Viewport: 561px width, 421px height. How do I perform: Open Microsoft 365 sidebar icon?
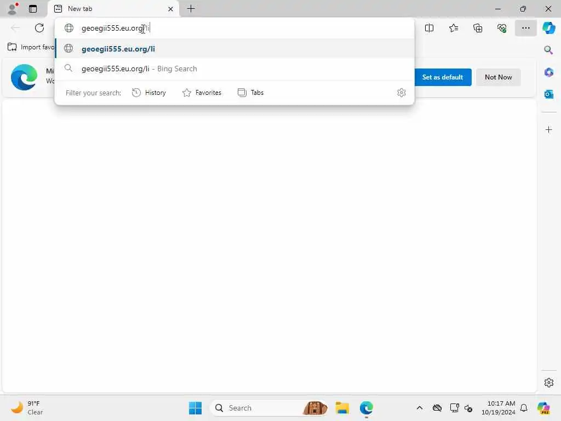pyautogui.click(x=548, y=72)
